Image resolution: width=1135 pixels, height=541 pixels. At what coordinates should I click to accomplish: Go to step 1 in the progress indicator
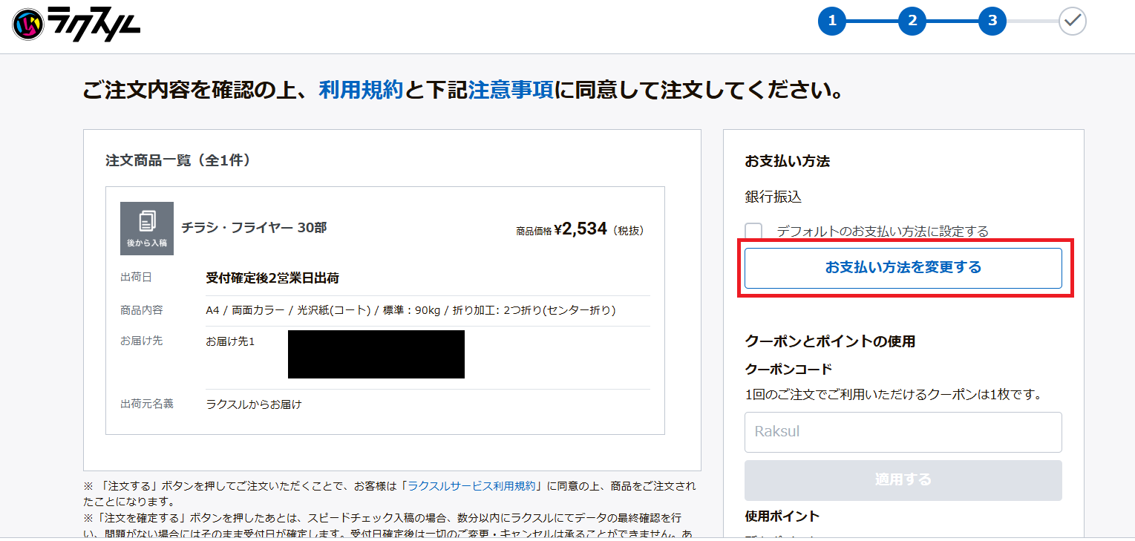point(832,22)
